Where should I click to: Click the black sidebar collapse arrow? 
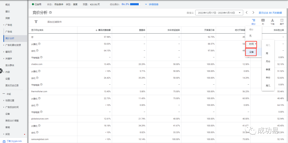[1, 71]
